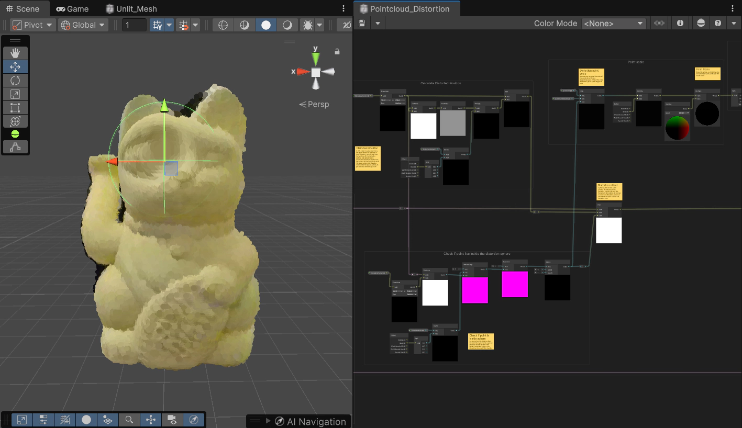742x428 pixels.
Task: Open the Scene view options menu
Action: pyautogui.click(x=343, y=8)
